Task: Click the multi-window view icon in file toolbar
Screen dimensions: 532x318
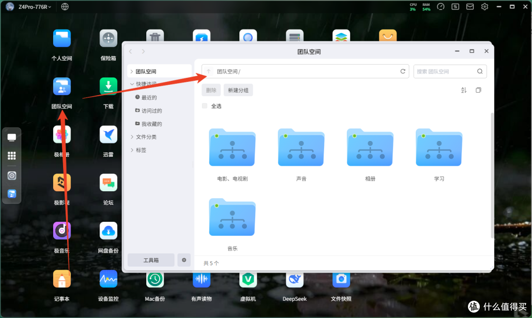Action: pos(478,90)
